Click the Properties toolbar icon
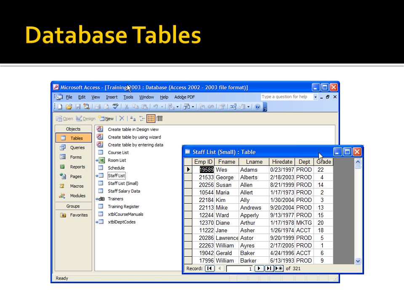 [222, 106]
